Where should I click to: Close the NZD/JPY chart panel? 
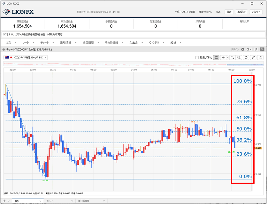point(262,49)
